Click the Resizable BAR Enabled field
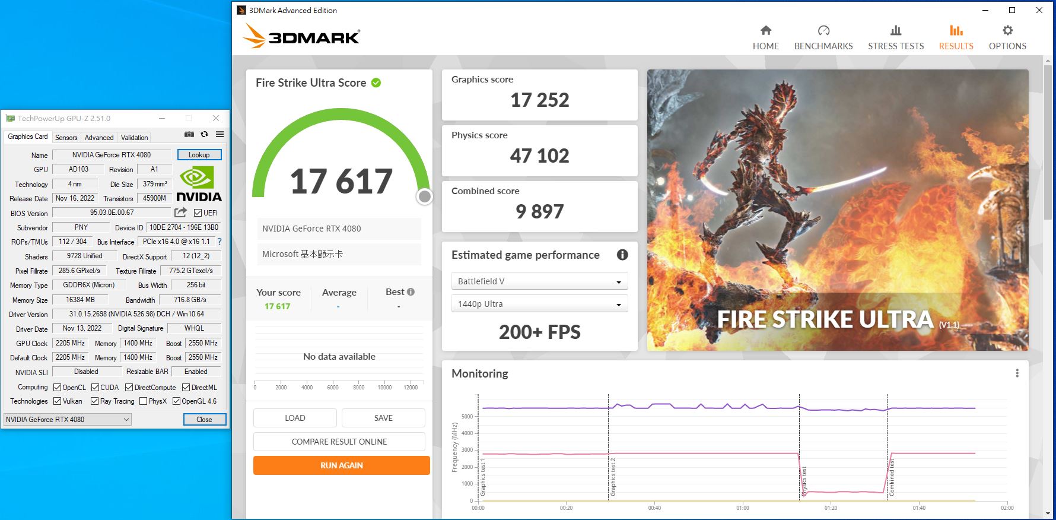This screenshot has width=1056, height=520. point(196,372)
